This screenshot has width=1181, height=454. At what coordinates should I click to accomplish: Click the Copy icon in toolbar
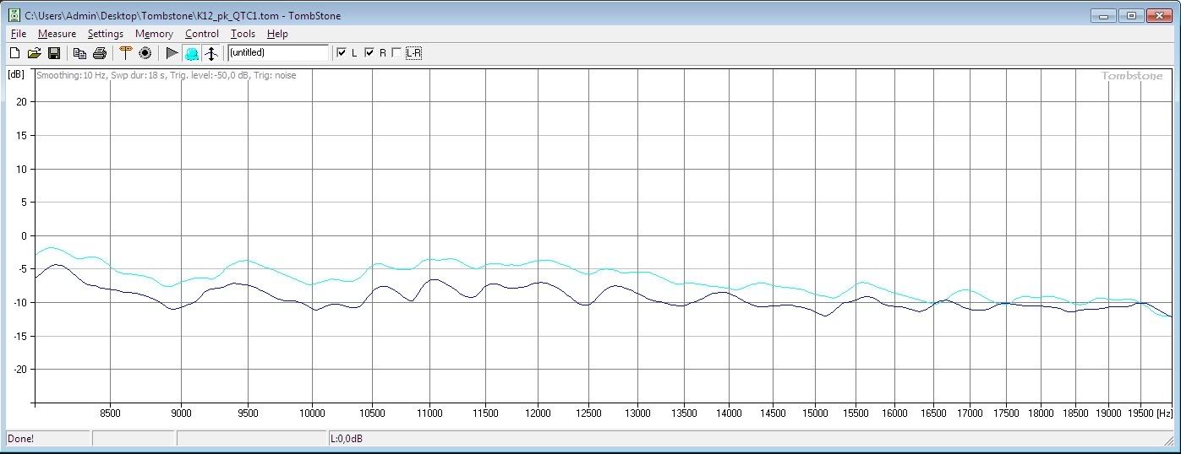coord(79,53)
